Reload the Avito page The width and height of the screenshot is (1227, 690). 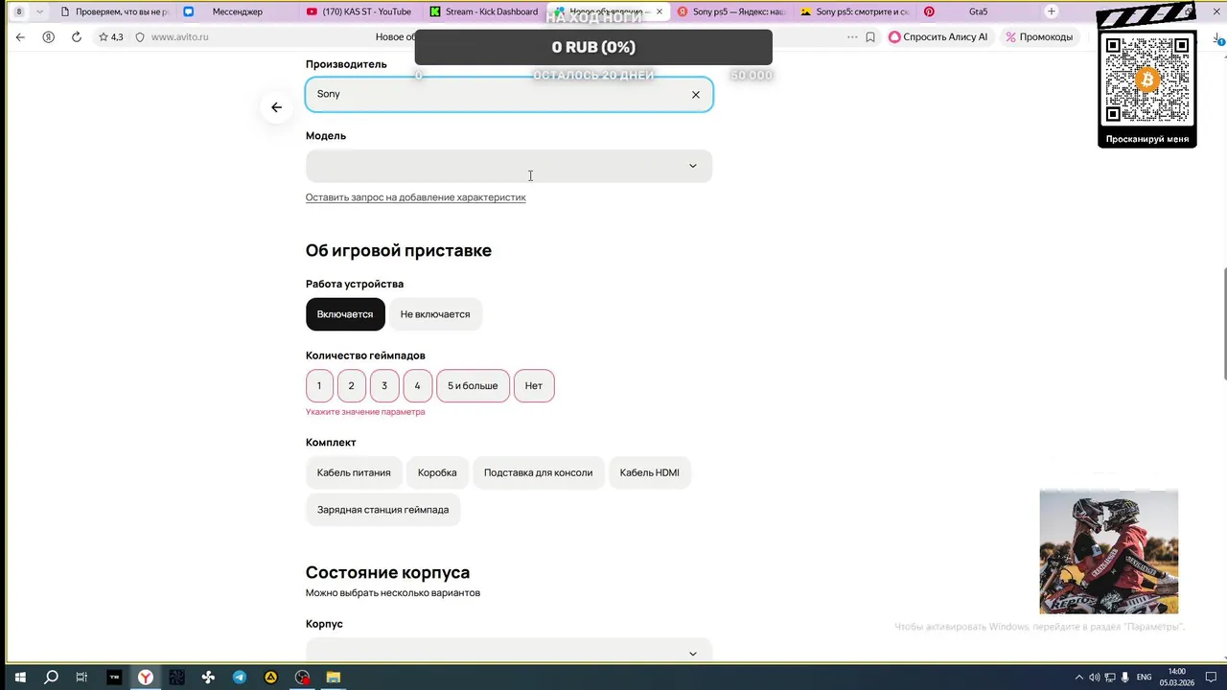(x=77, y=36)
